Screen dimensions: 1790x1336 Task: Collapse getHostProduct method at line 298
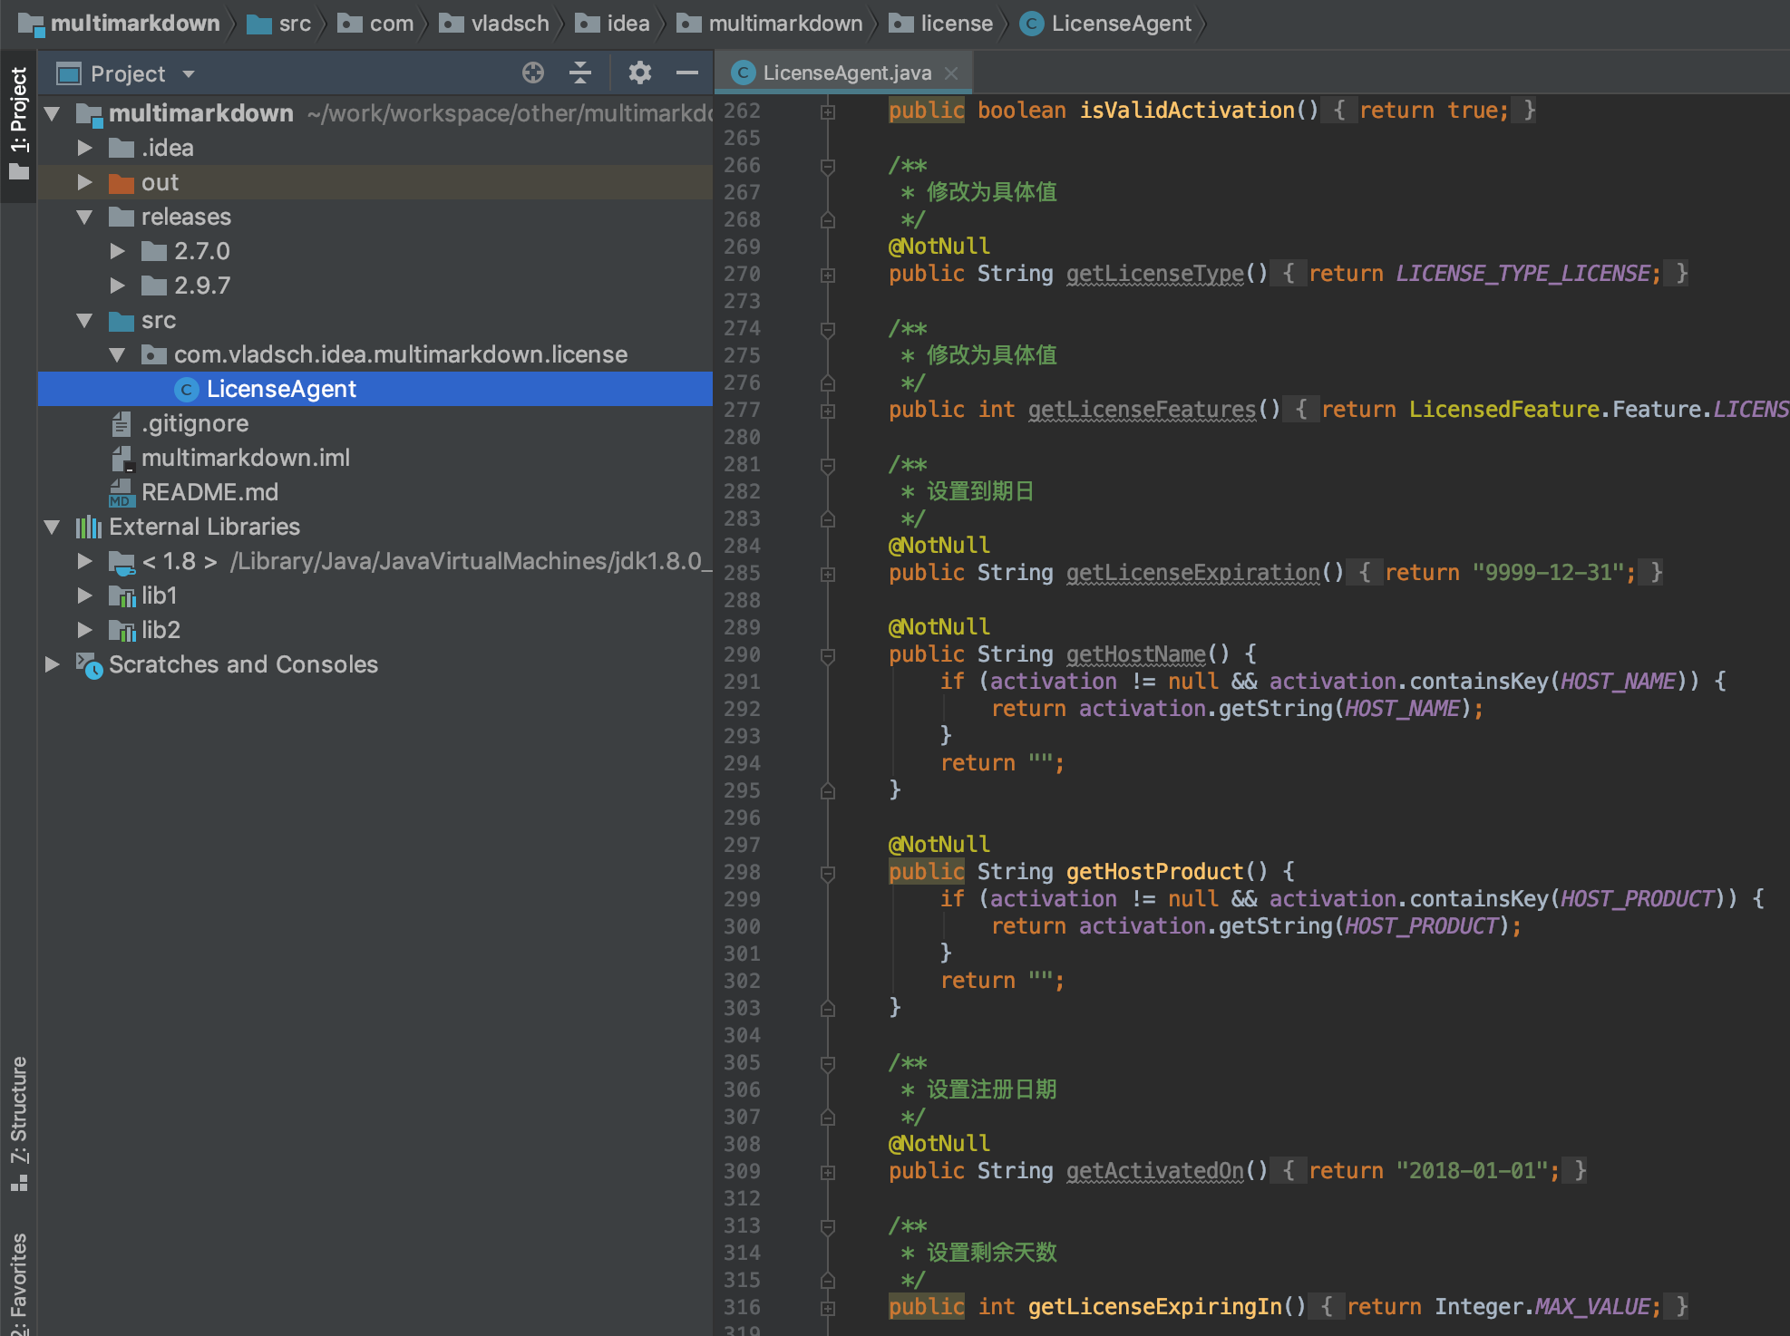tap(828, 874)
